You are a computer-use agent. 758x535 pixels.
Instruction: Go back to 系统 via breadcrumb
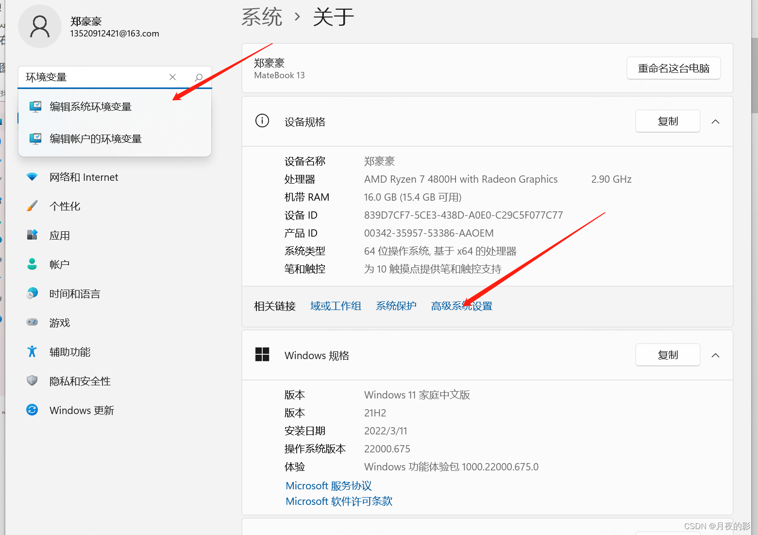click(262, 17)
